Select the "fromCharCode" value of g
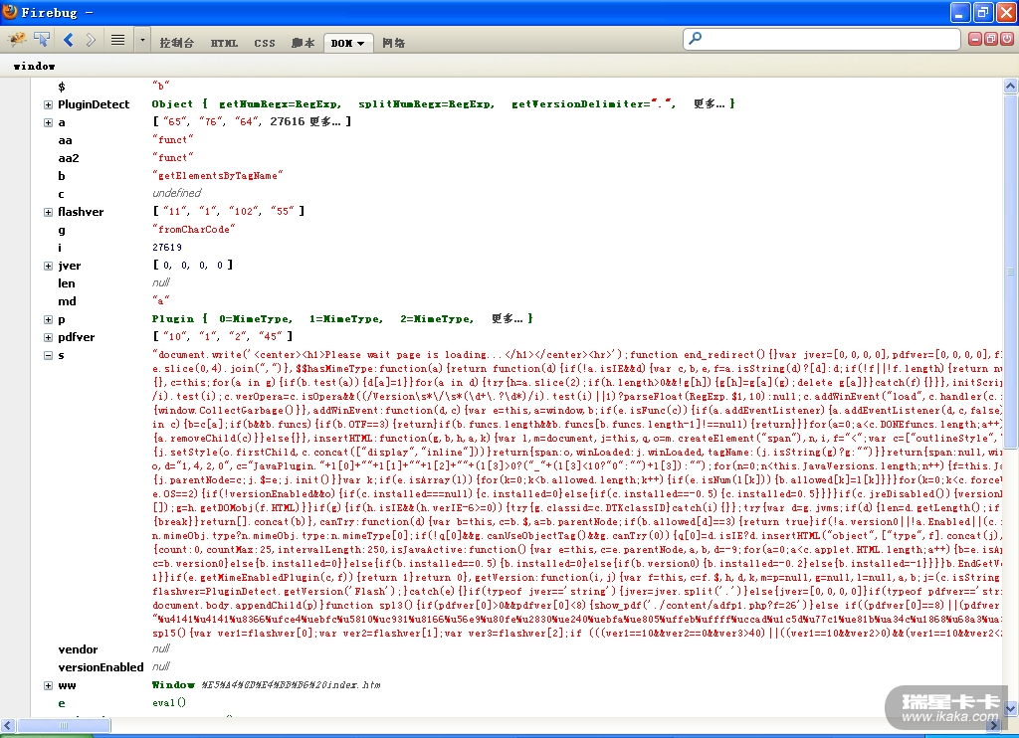 click(194, 230)
